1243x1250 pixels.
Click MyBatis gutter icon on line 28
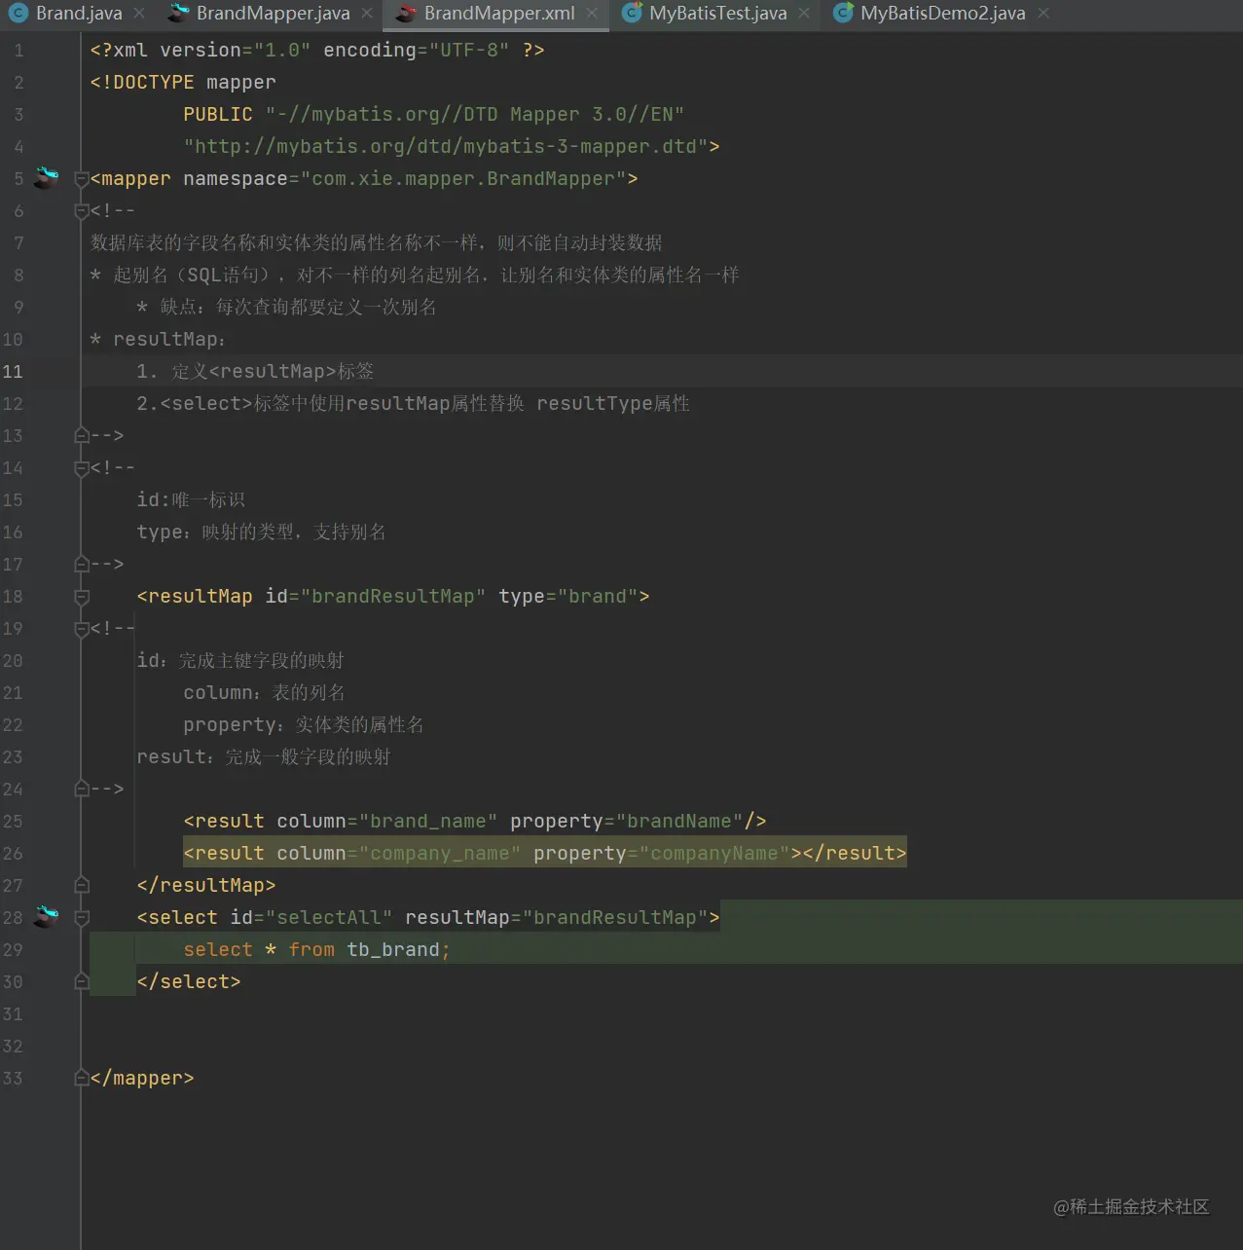tap(46, 916)
